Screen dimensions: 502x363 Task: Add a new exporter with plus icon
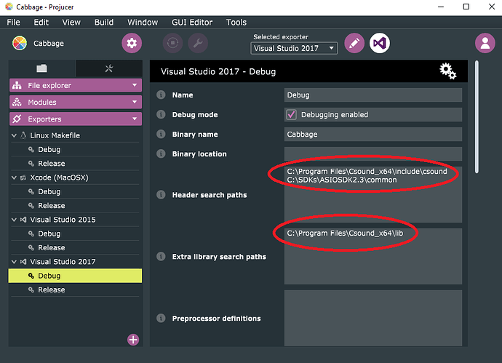coord(133,340)
